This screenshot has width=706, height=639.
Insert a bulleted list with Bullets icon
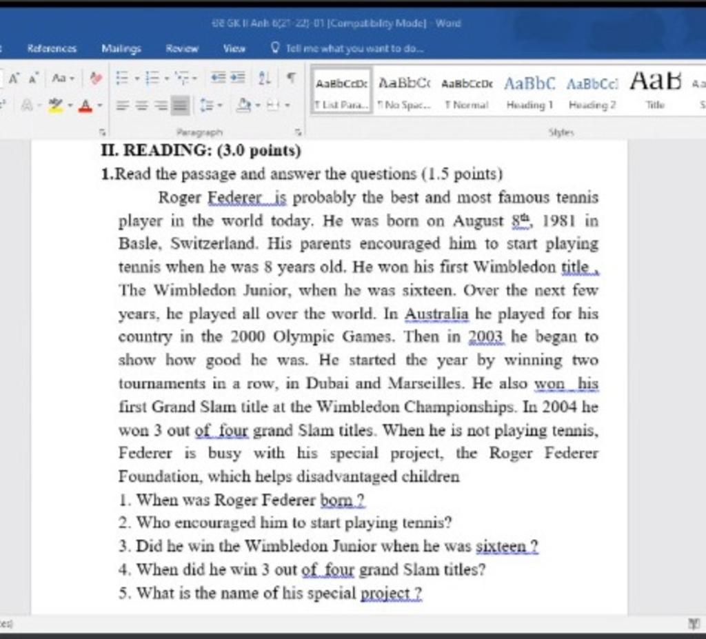[x=121, y=79]
